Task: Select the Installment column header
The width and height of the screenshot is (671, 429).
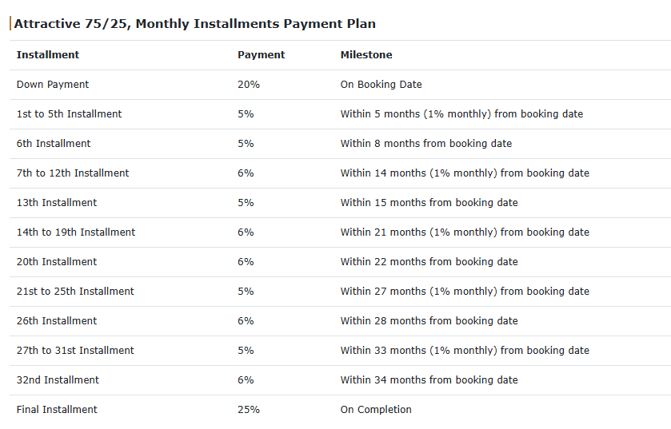Action: 48,54
